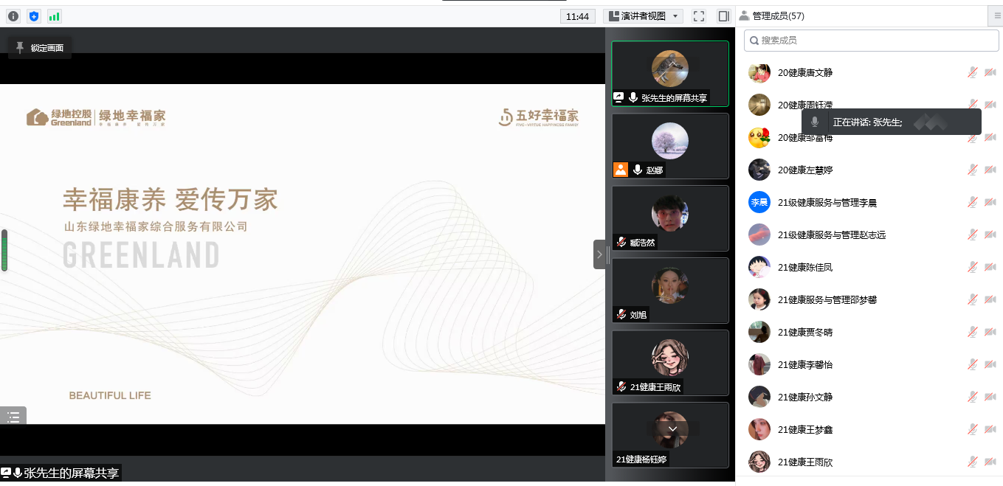Viewport: 1003px width, 486px height.
Task: Click camera-off icon for 21健康陈佳凤
Action: pos(990,267)
